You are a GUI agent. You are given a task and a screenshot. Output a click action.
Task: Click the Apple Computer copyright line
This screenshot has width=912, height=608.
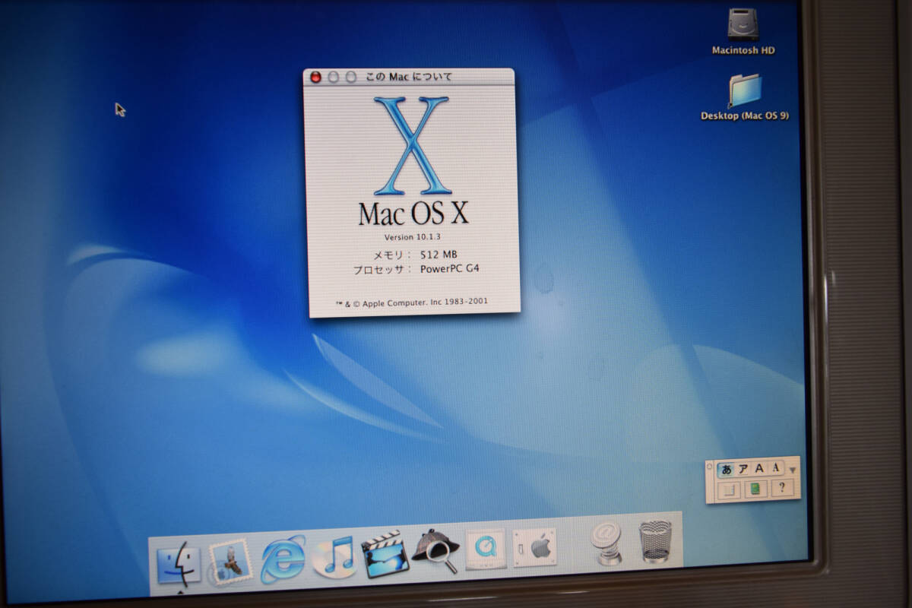point(411,302)
